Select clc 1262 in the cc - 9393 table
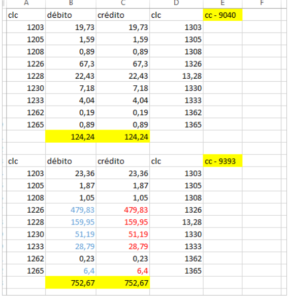 pos(26,258)
